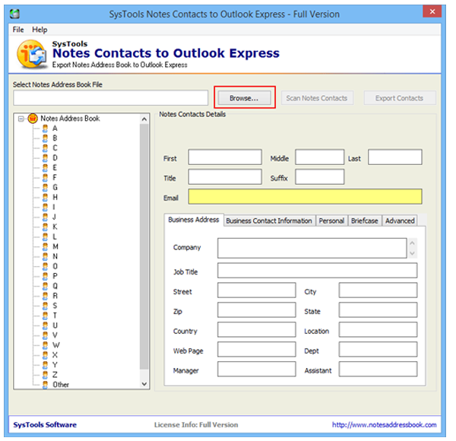Click the contact icon beside Other

point(45,385)
